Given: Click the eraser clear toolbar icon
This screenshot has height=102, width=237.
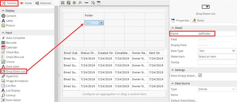Looking at the screenshot, I should 69,3.
